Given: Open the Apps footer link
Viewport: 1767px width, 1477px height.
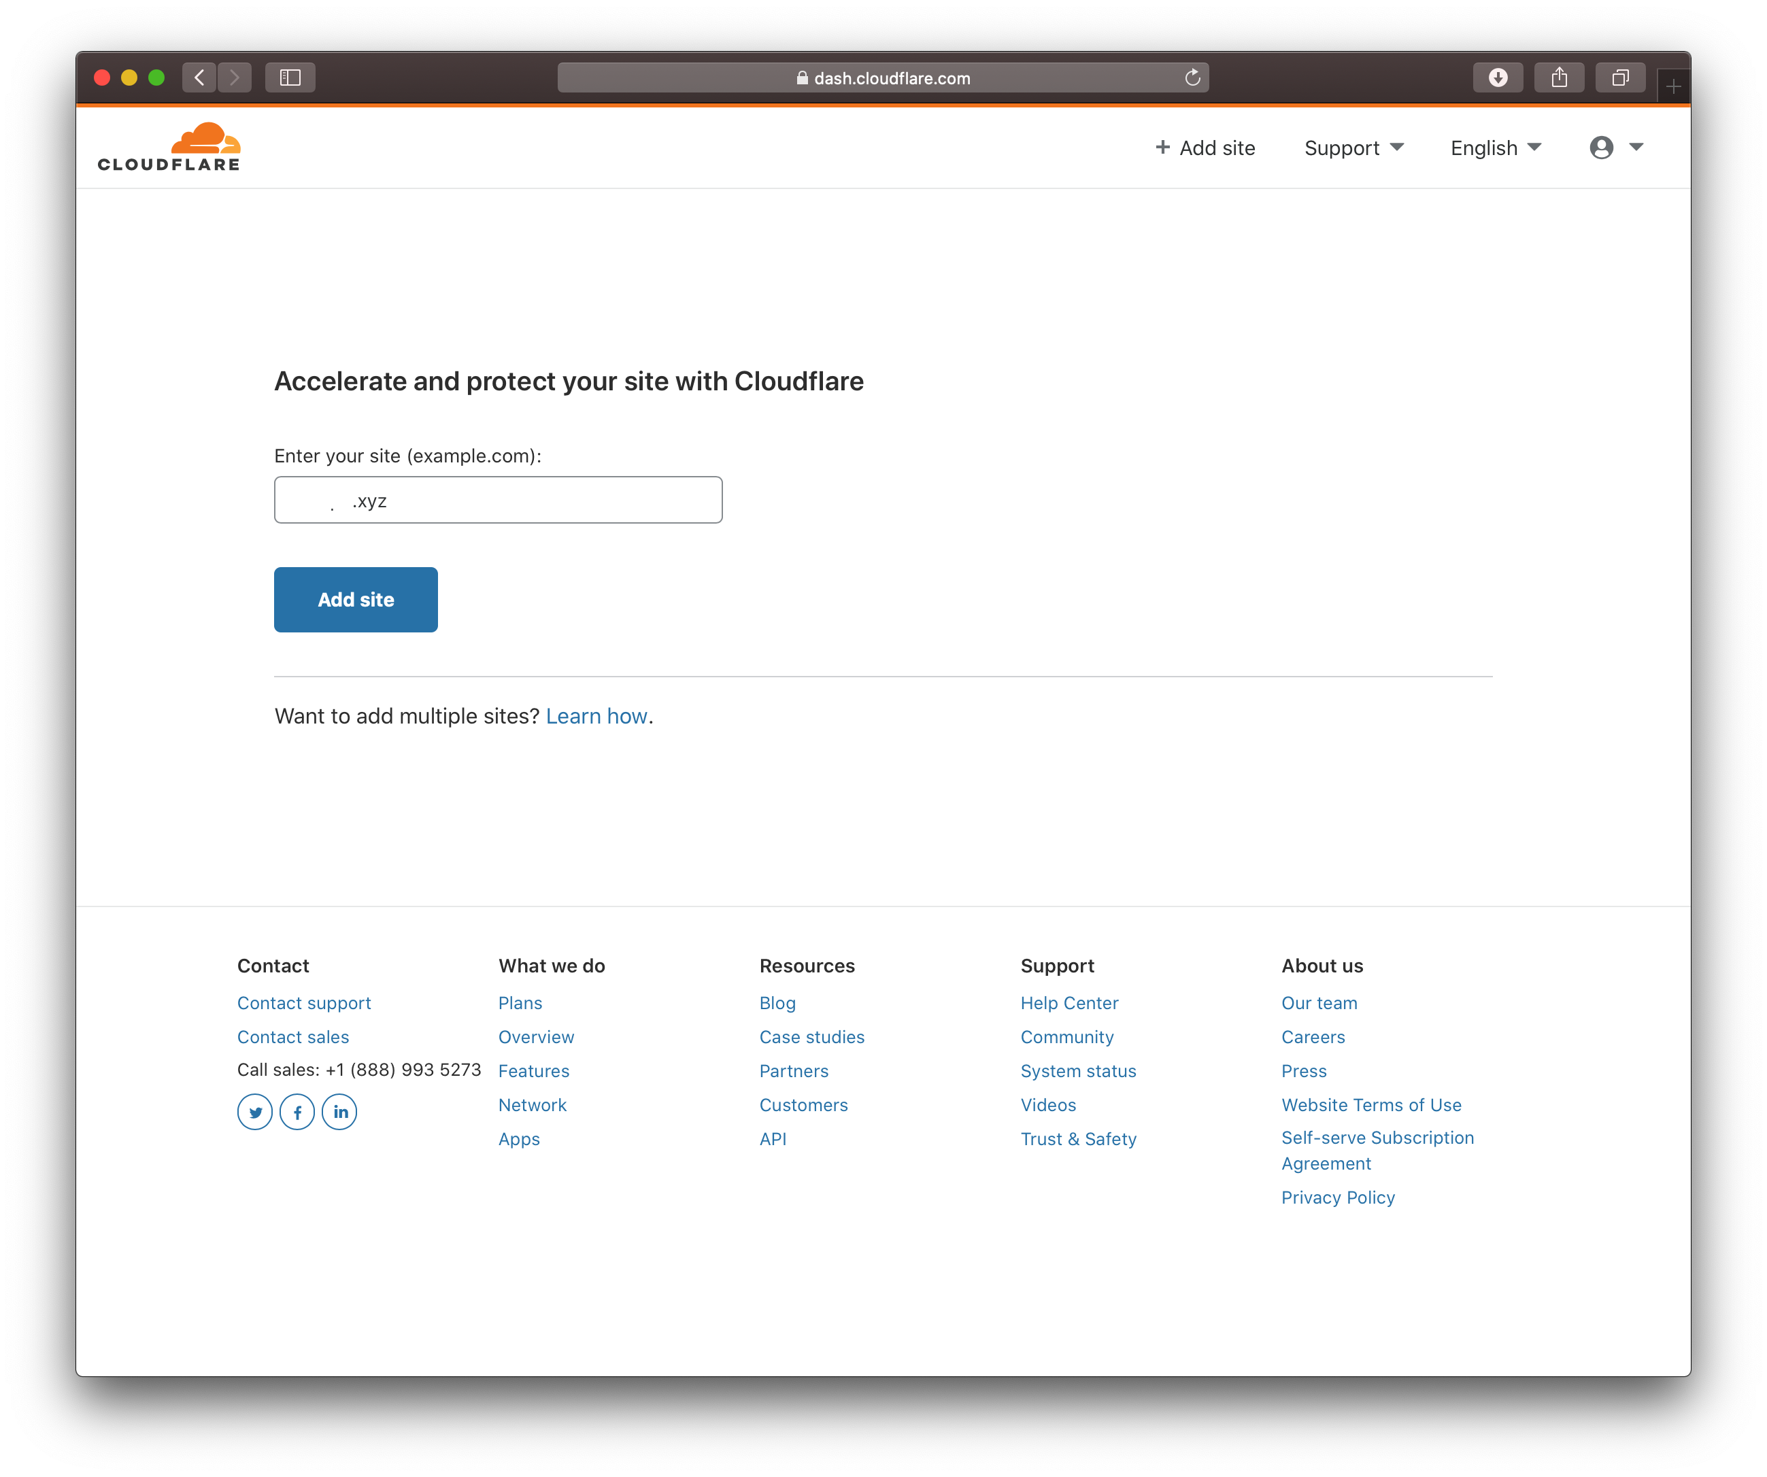Looking at the screenshot, I should coord(519,1139).
